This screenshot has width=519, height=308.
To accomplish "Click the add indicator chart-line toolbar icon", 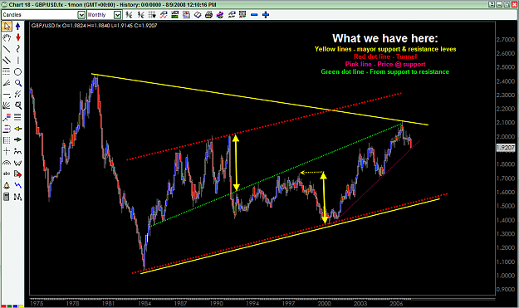I will (x=164, y=15).
